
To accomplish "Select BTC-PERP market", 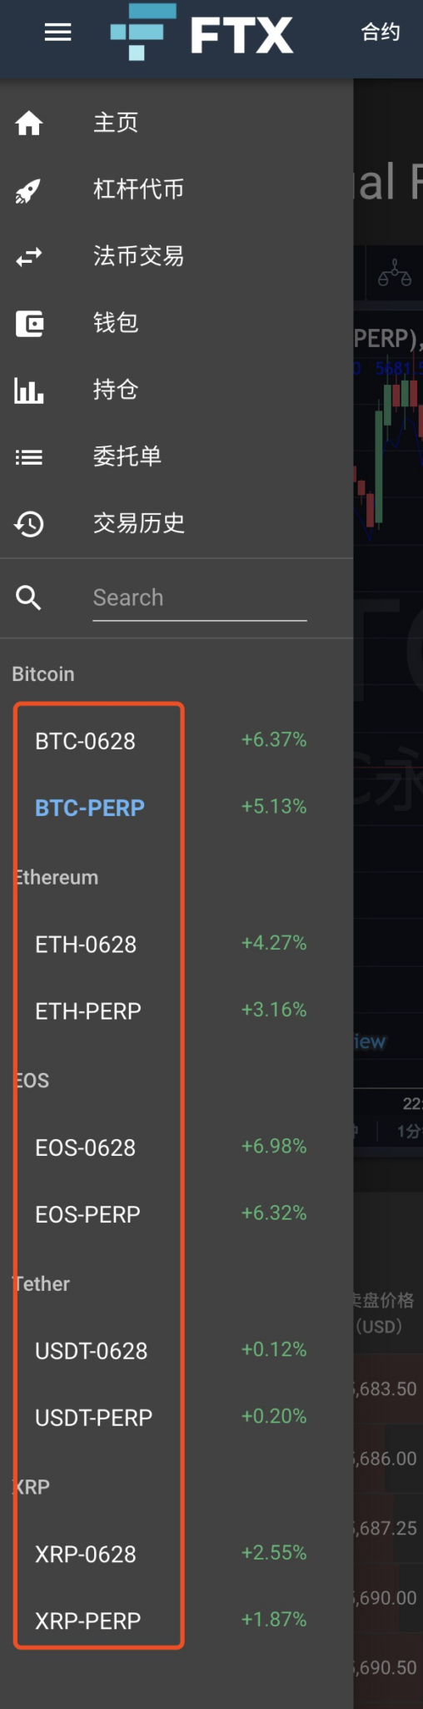I will (90, 808).
